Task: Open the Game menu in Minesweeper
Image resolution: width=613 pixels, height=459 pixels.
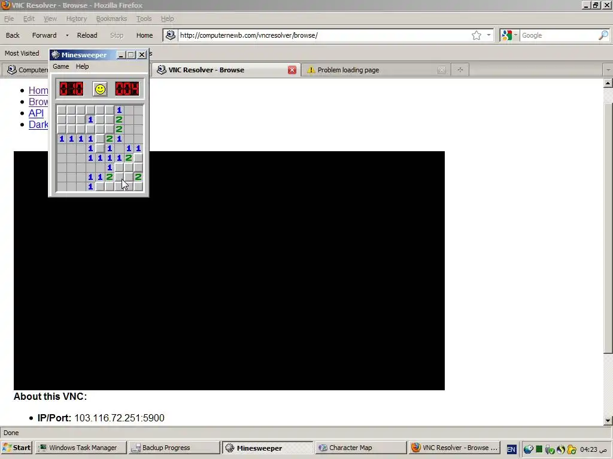Action: (x=61, y=66)
